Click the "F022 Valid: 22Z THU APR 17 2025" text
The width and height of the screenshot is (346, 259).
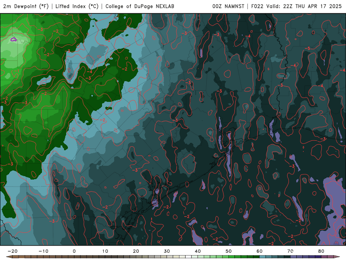296,6
